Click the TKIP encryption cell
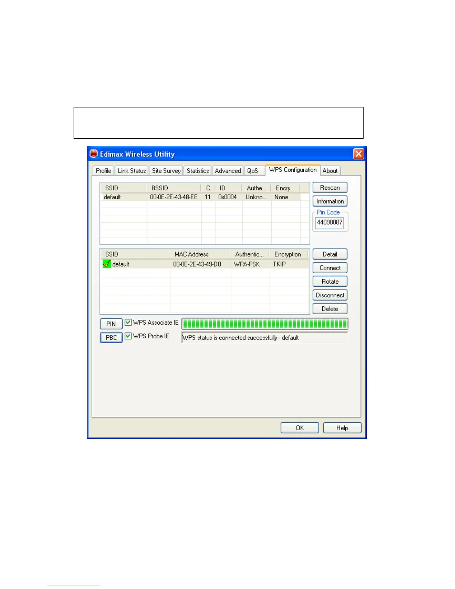The image size is (455, 589). [x=279, y=264]
